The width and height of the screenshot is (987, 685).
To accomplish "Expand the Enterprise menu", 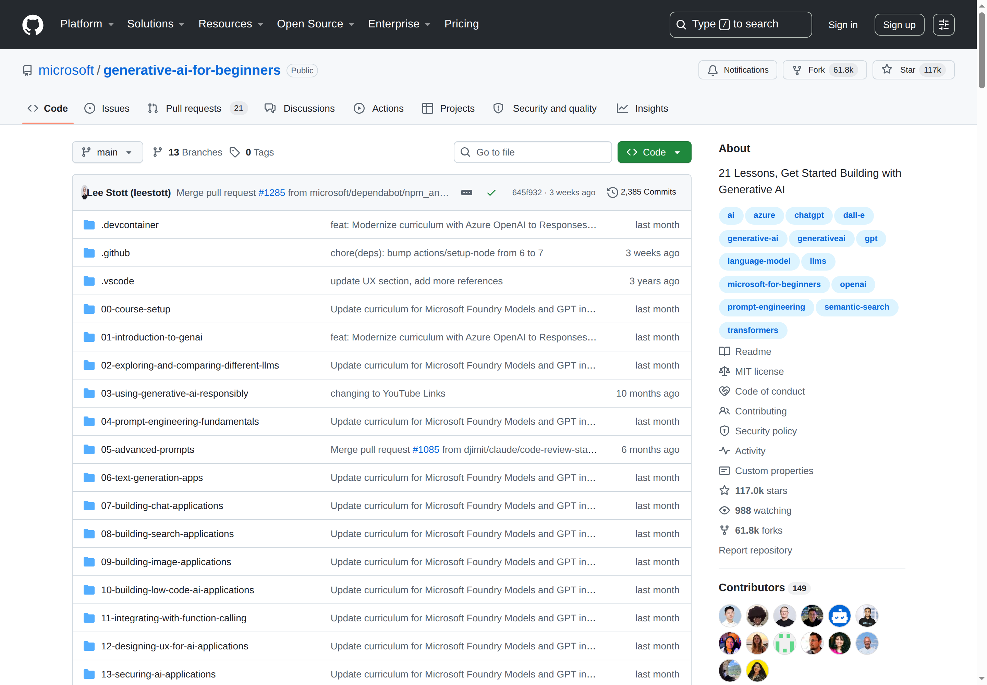I will click(399, 24).
